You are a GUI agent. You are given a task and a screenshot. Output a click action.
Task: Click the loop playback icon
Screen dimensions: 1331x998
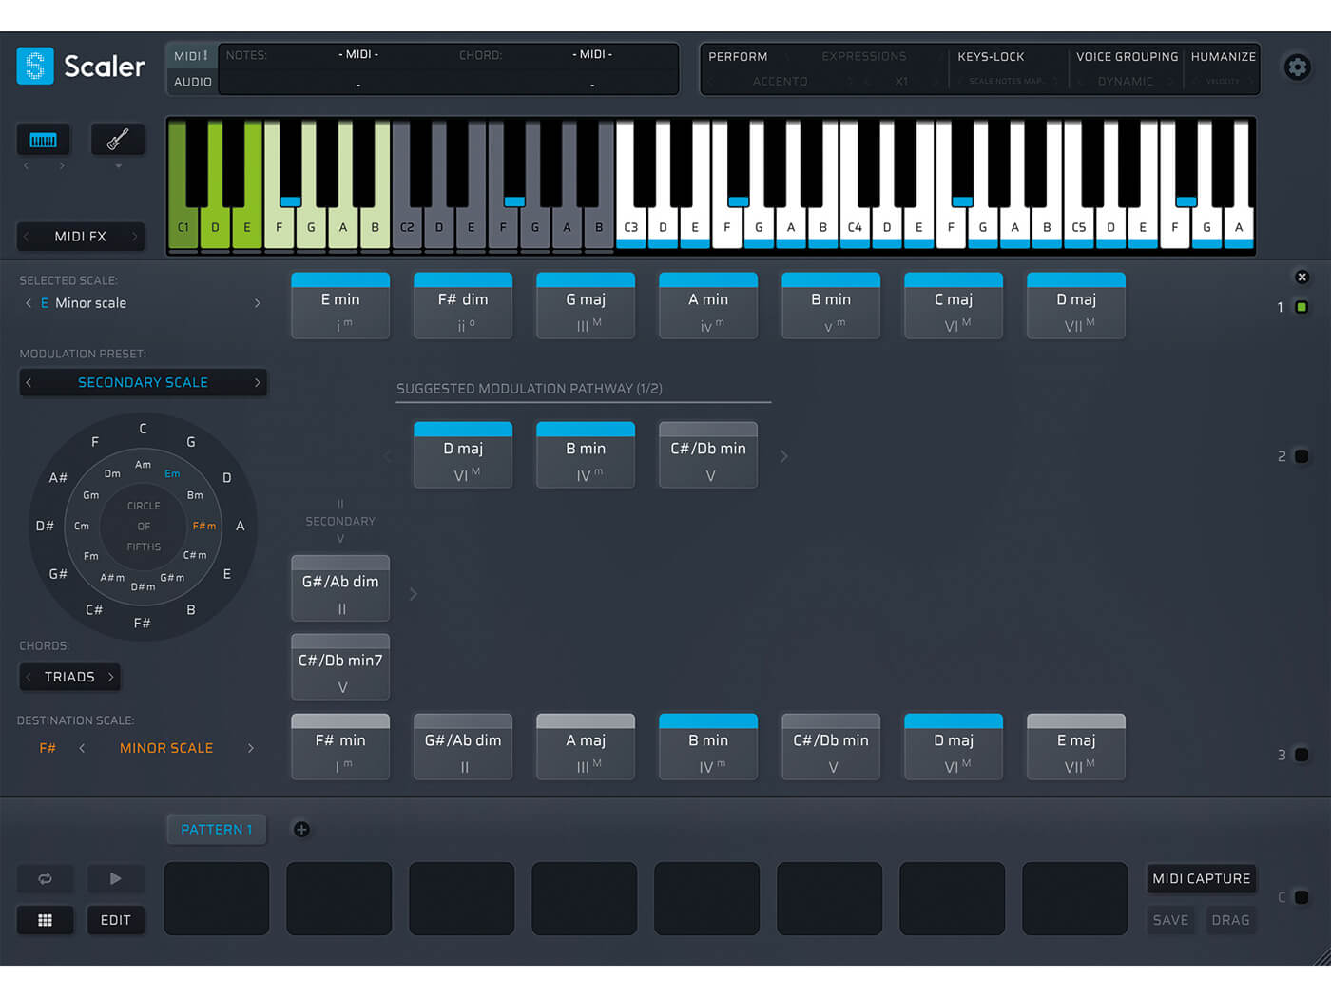[x=45, y=879]
